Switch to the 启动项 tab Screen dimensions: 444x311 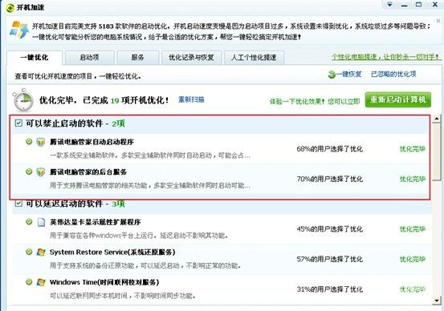pos(89,58)
